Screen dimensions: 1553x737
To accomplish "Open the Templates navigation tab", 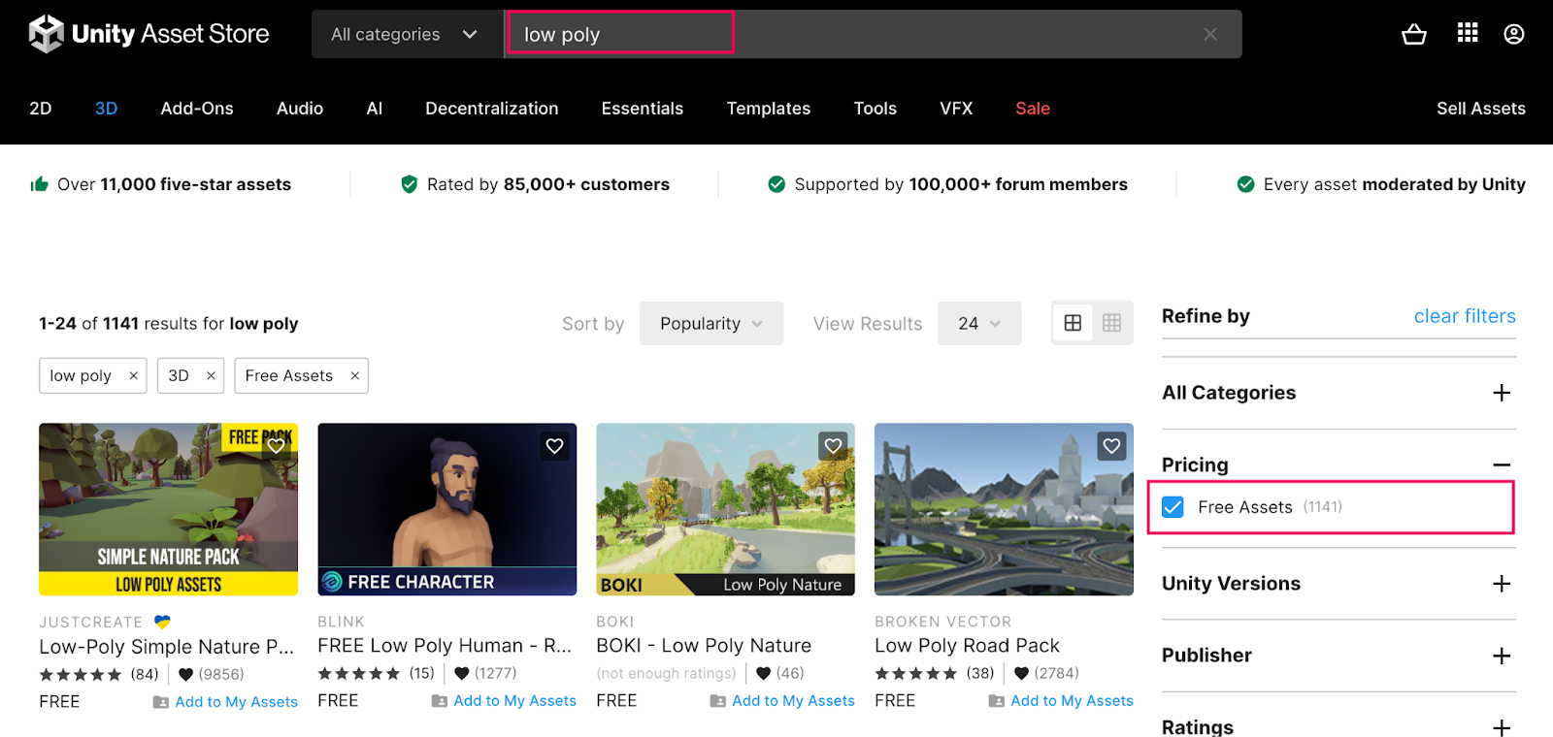I will (x=768, y=109).
